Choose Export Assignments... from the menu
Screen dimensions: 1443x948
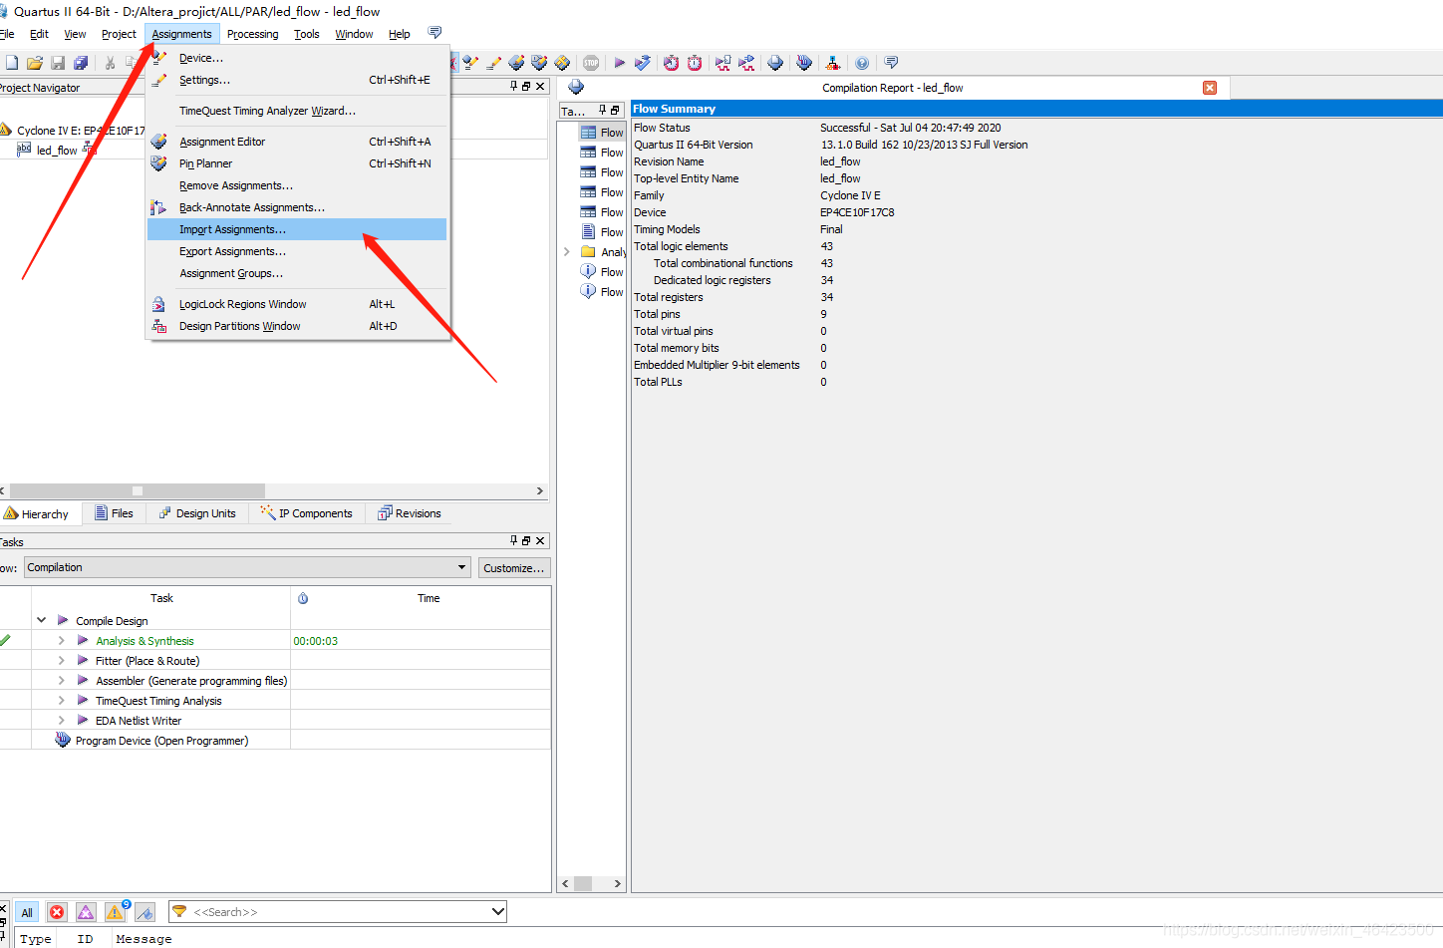point(297,251)
